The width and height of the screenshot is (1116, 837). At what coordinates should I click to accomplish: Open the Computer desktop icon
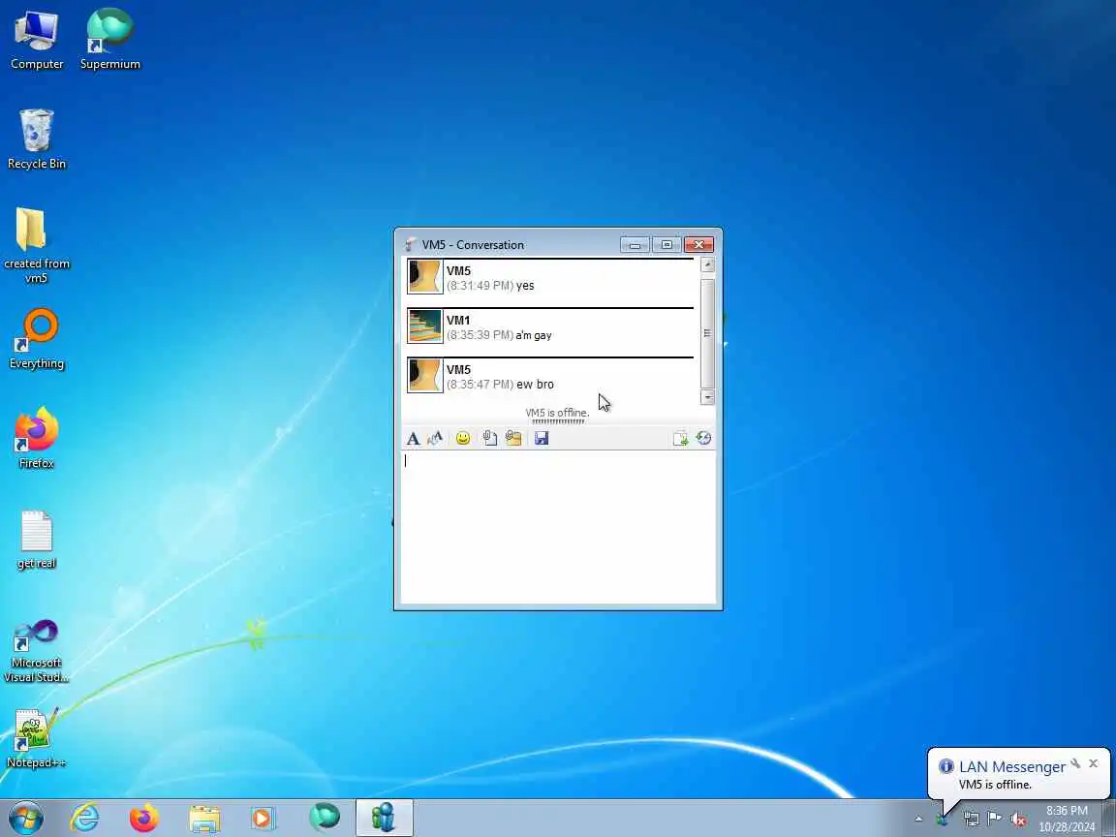[x=36, y=40]
